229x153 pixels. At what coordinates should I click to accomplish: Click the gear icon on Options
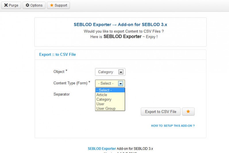pyautogui.click(x=28, y=5)
